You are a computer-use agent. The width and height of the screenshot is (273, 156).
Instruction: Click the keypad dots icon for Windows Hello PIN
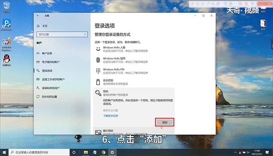98,71
